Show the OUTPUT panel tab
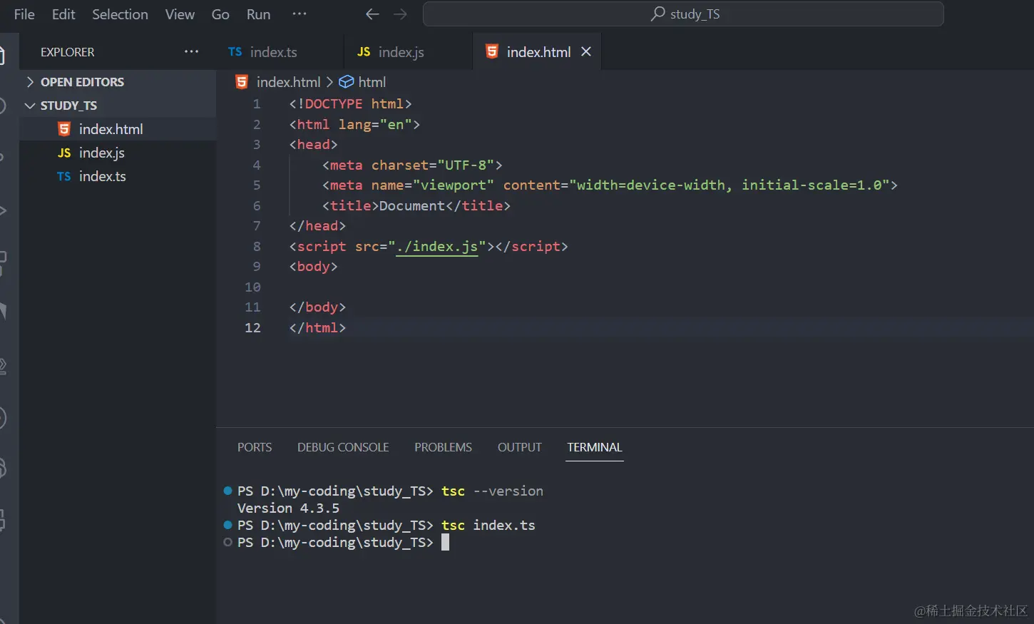The width and height of the screenshot is (1034, 624). (520, 447)
